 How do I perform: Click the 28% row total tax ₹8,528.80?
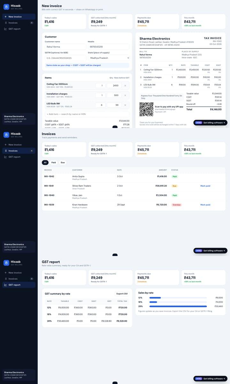(122, 321)
